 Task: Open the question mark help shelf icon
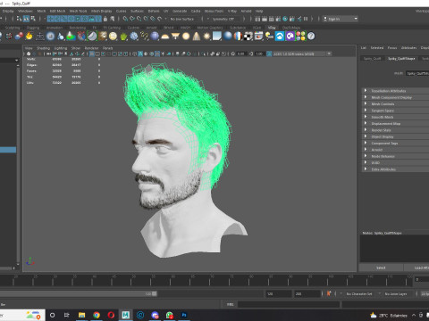click(311, 37)
